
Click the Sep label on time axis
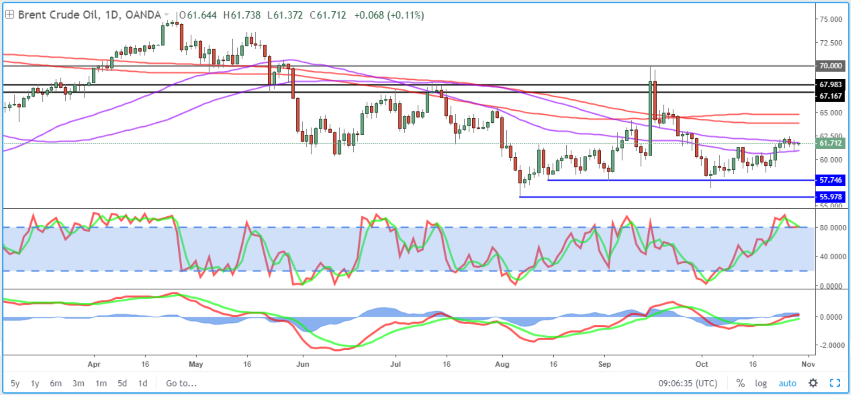604,364
